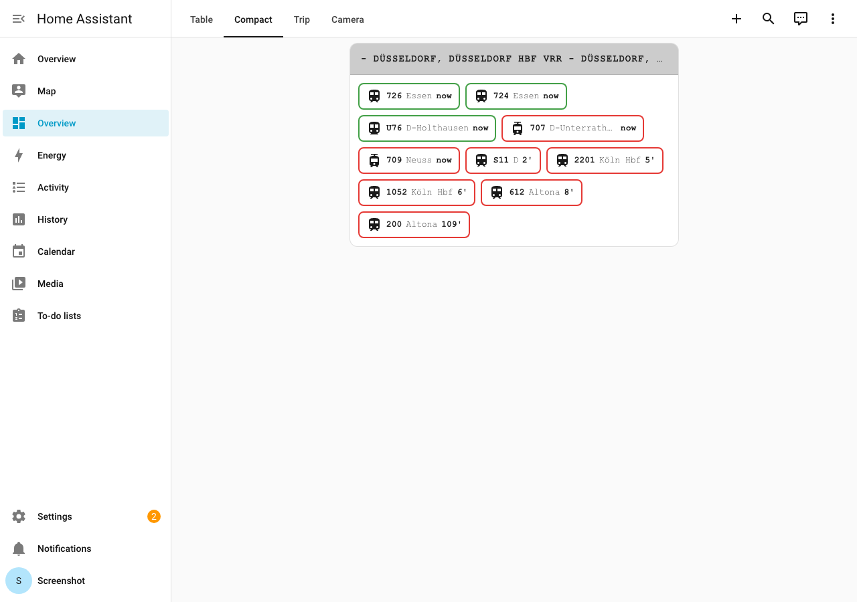Click the Home Assistant title

(x=84, y=19)
